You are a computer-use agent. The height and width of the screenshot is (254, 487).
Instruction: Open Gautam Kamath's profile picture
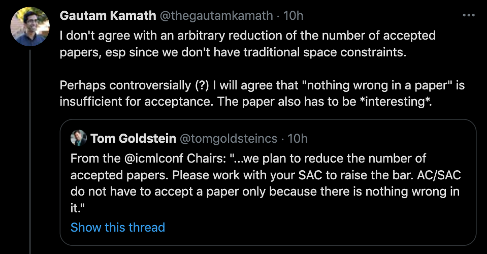click(30, 26)
